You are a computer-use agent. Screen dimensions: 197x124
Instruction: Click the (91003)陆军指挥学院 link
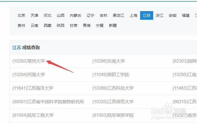[x=113, y=115]
